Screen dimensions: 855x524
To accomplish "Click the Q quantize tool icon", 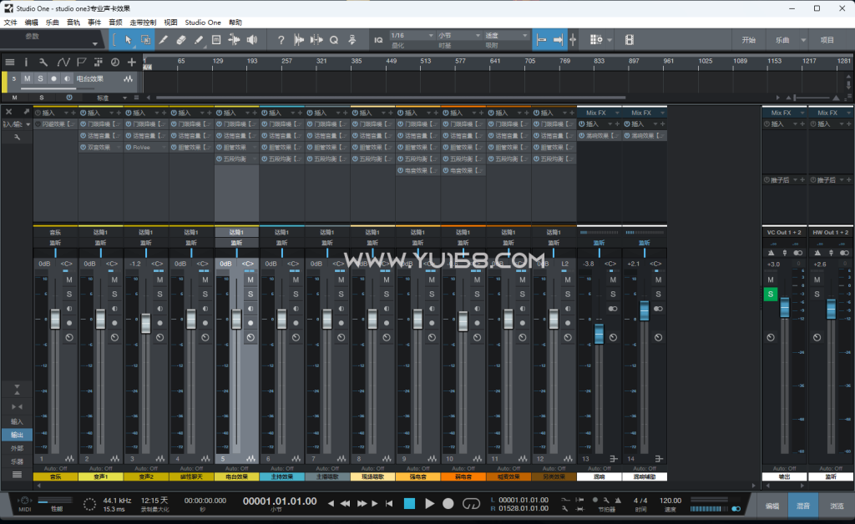I will click(334, 40).
